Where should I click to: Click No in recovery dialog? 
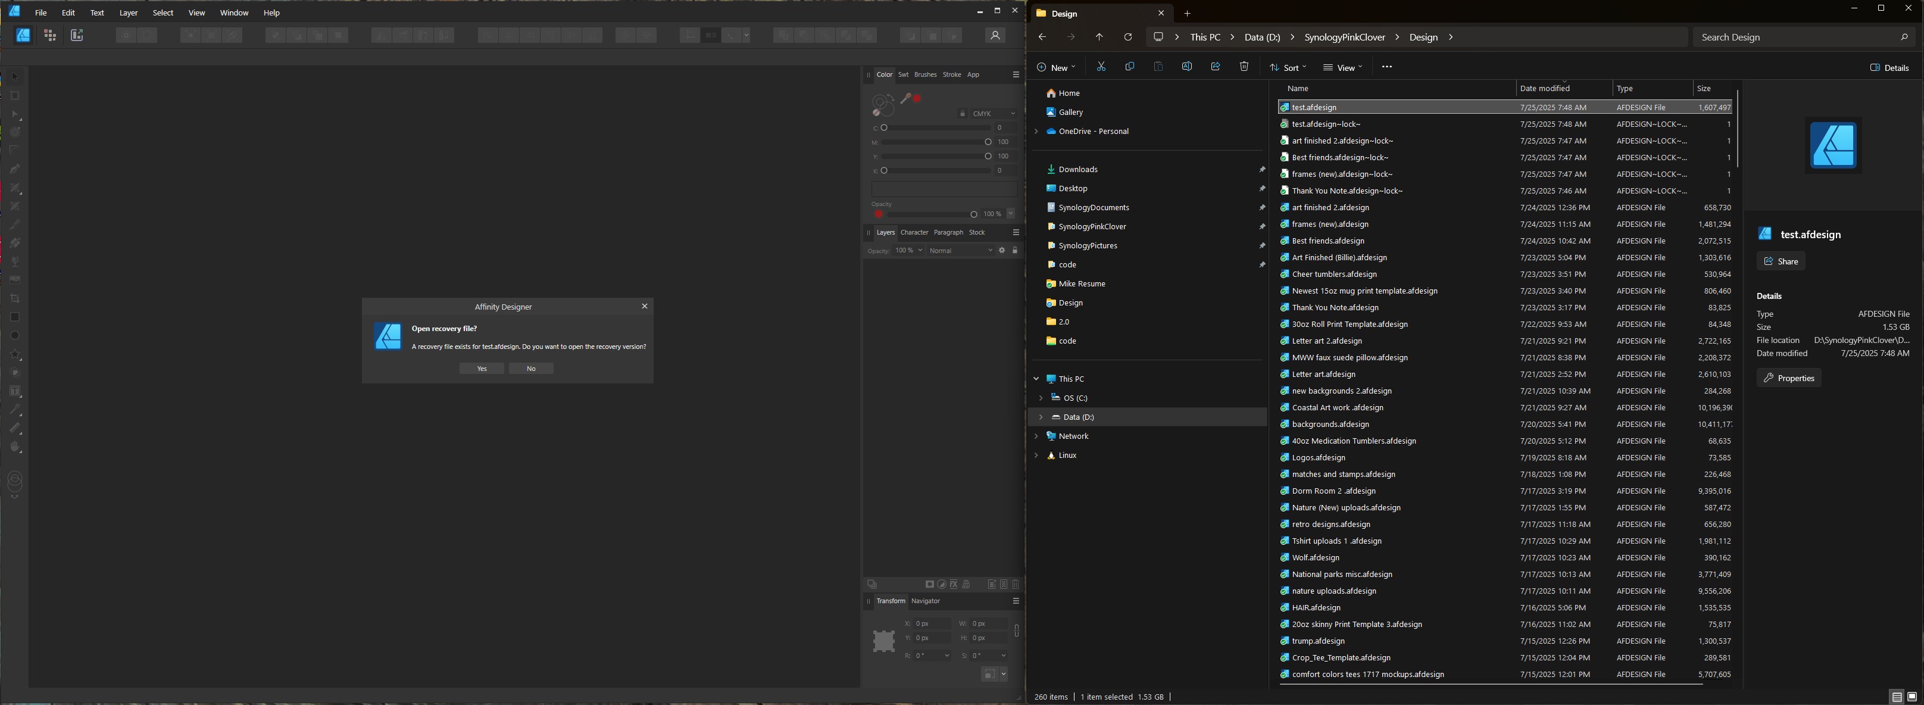pyautogui.click(x=531, y=368)
